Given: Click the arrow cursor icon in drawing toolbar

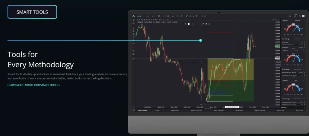Looking at the screenshot, I should 186,24.
